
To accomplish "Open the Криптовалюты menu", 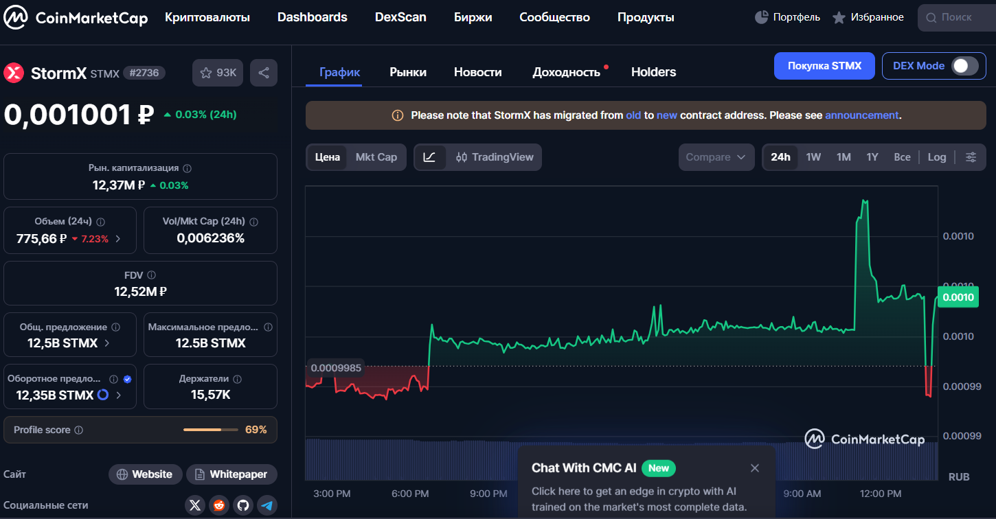I will 207,17.
